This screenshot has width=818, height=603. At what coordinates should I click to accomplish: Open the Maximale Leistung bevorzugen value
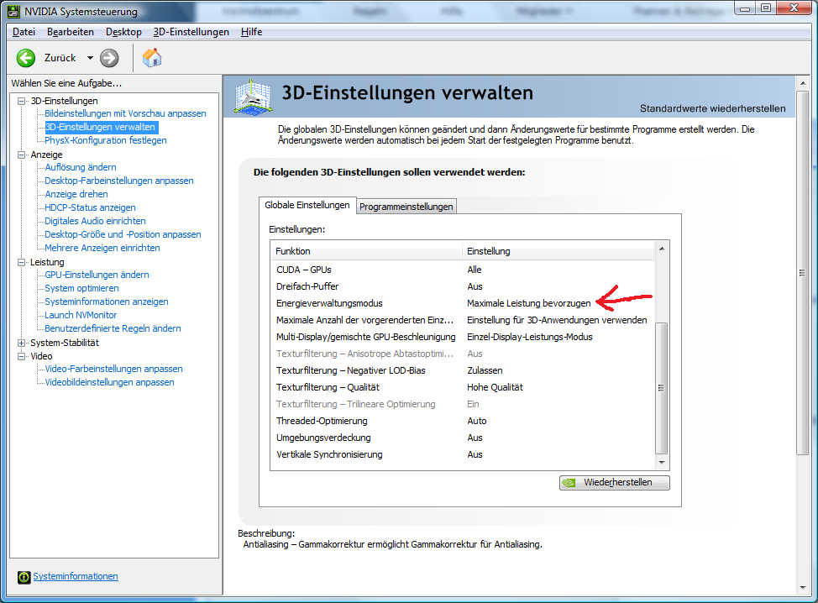(x=529, y=303)
